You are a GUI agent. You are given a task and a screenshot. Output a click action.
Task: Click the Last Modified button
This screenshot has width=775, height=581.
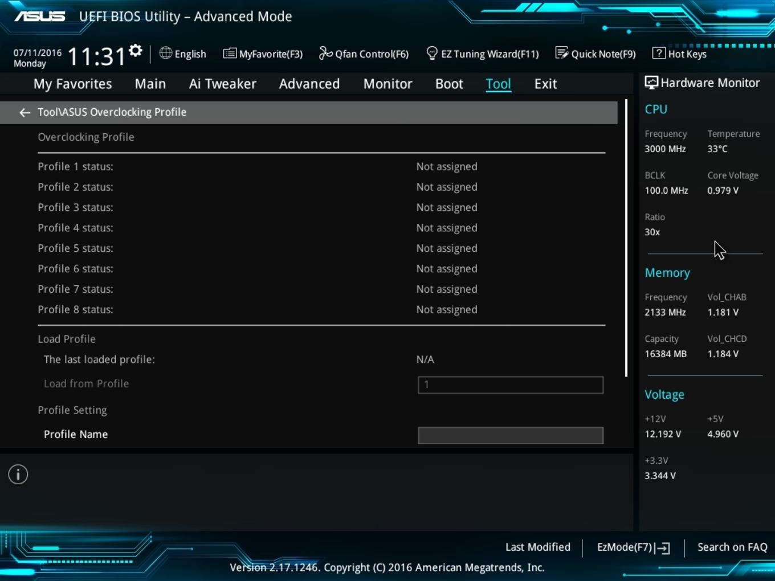[x=538, y=547]
